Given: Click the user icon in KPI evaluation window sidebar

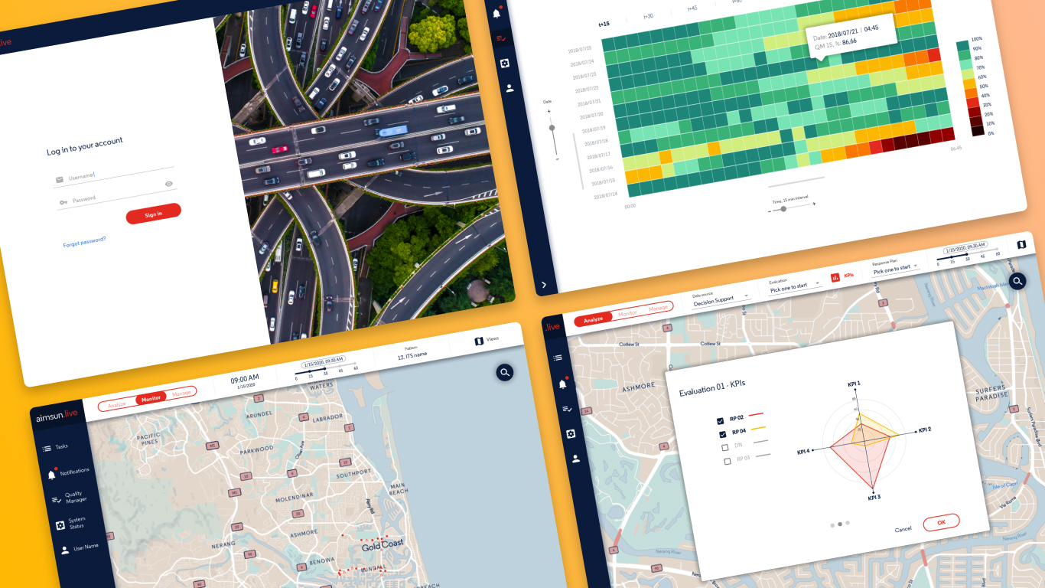Looking at the screenshot, I should (575, 459).
